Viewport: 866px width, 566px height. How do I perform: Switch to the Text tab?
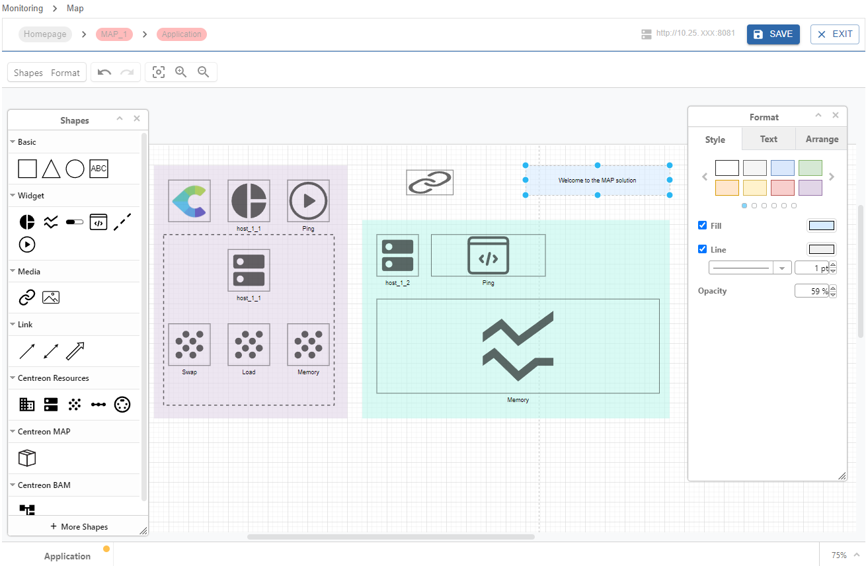768,139
